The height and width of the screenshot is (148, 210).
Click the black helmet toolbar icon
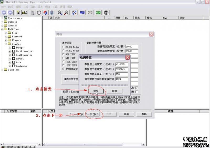(106, 13)
